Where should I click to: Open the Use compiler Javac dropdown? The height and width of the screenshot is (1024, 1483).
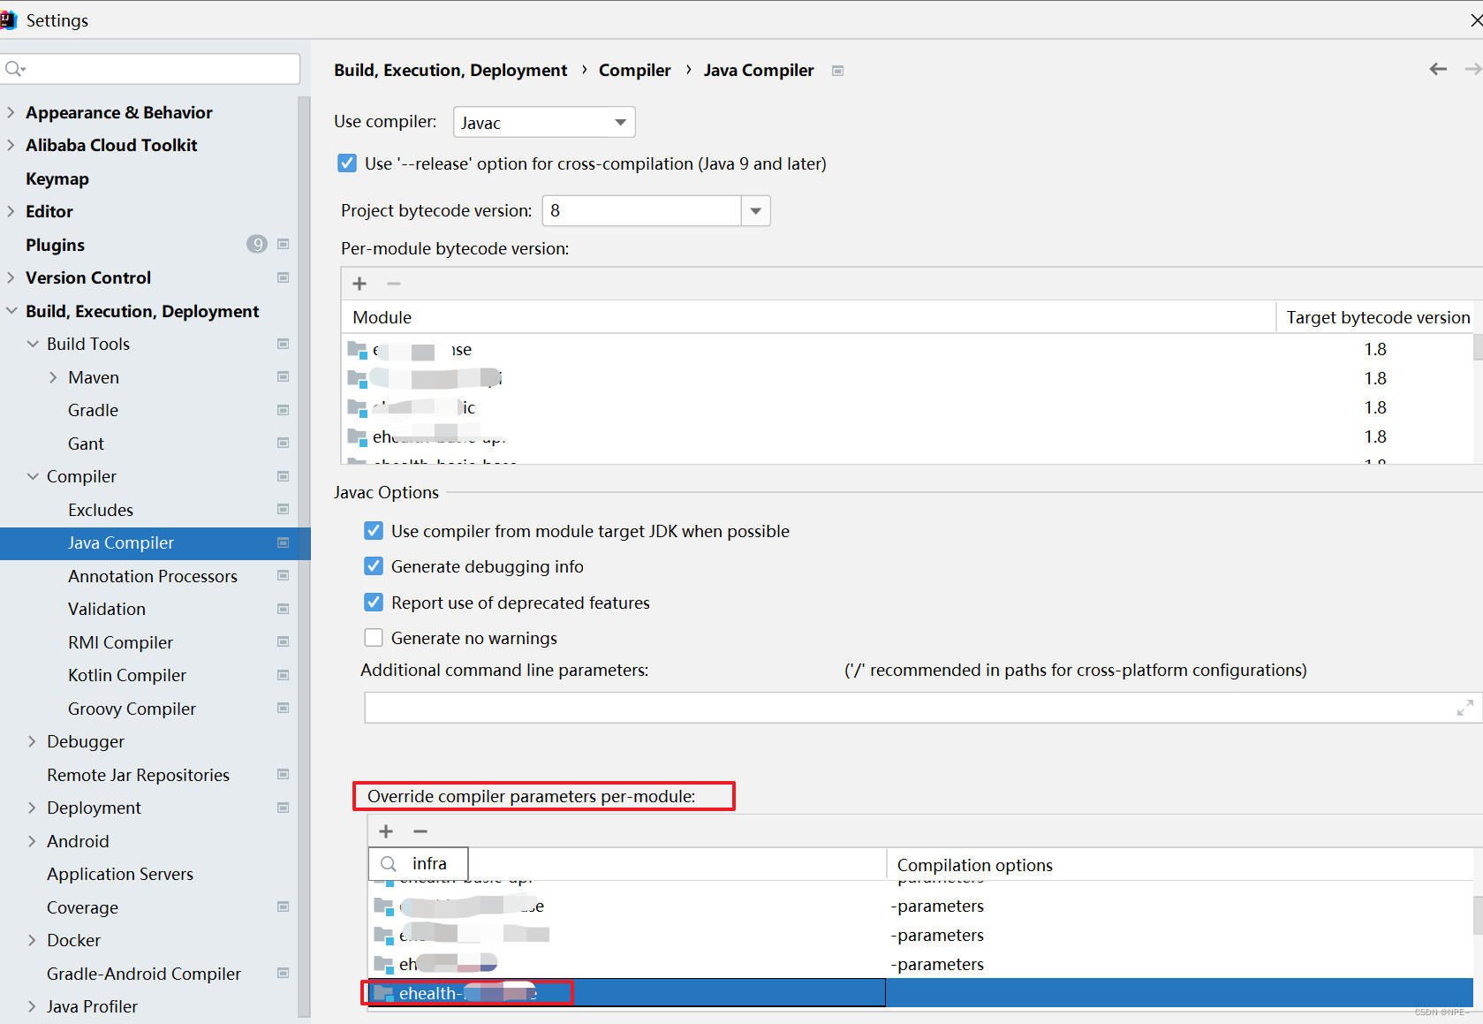click(544, 122)
